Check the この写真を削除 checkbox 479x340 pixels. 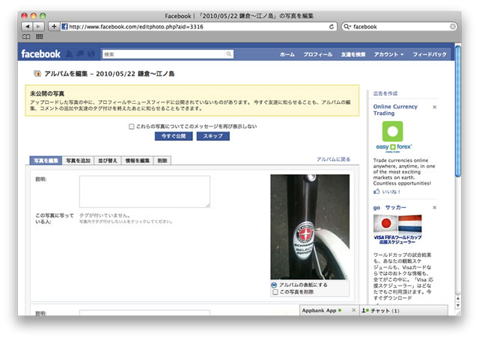275,292
